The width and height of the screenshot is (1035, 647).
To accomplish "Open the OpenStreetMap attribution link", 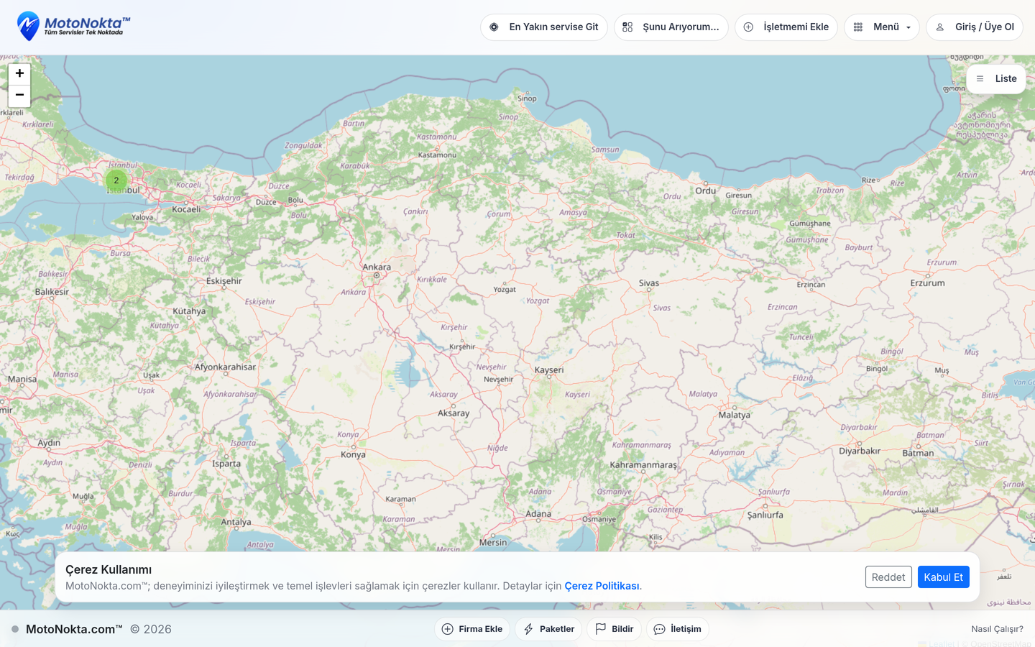I will pos(1000,643).
